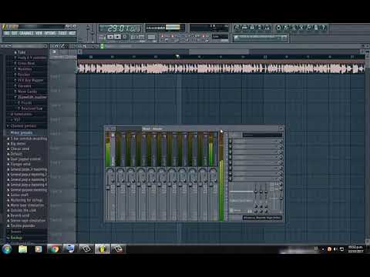Select the Mono tape simulation preset
Image resolution: width=370 pixels, height=277 pixels.
click(x=27, y=205)
